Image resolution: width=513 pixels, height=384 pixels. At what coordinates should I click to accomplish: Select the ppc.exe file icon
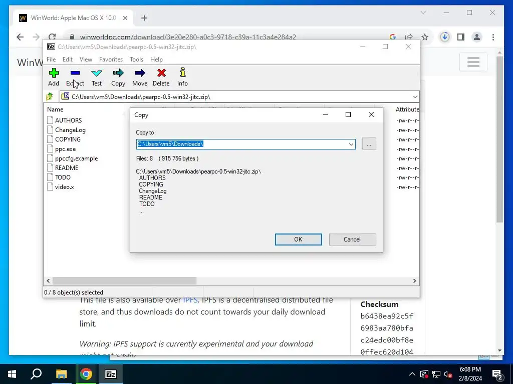coord(50,148)
